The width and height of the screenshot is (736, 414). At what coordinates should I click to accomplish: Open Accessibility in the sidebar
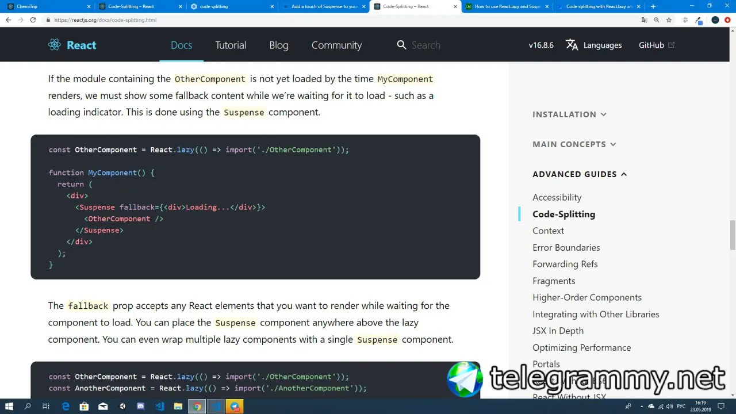(557, 197)
